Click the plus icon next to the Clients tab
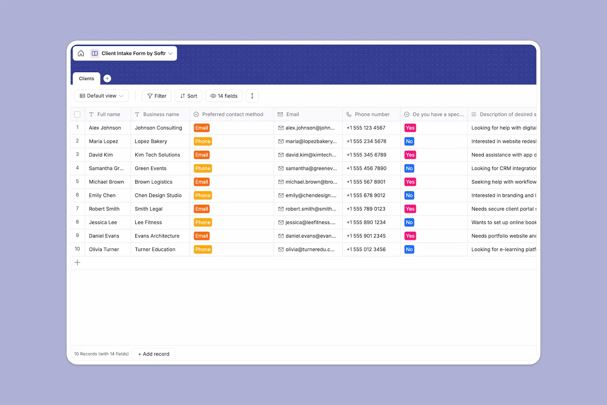 (107, 78)
